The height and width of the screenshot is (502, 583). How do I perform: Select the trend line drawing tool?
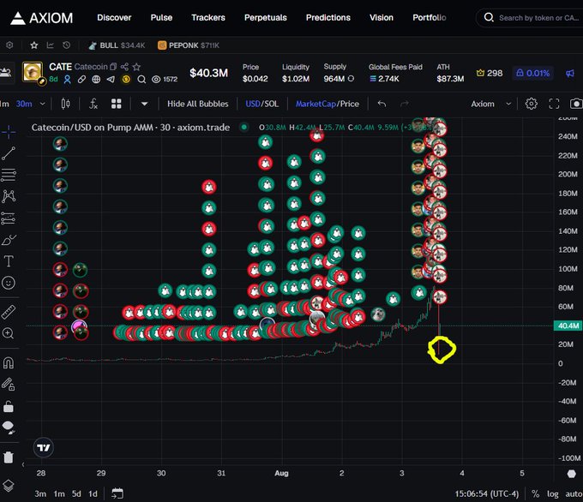[9, 153]
